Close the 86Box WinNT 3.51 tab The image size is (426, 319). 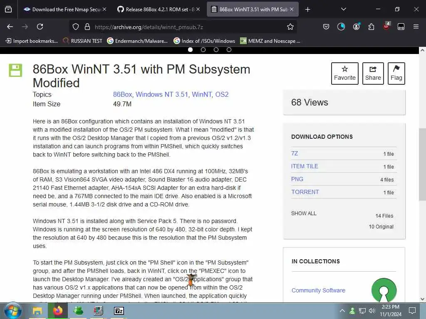292,9
